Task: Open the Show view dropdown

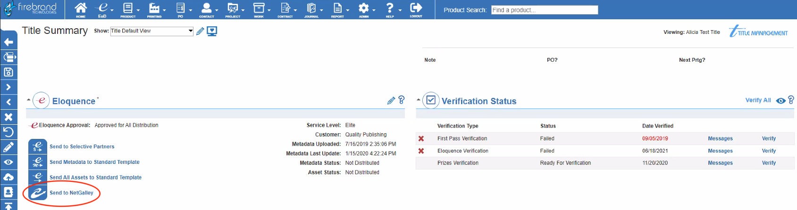Action: tap(151, 31)
